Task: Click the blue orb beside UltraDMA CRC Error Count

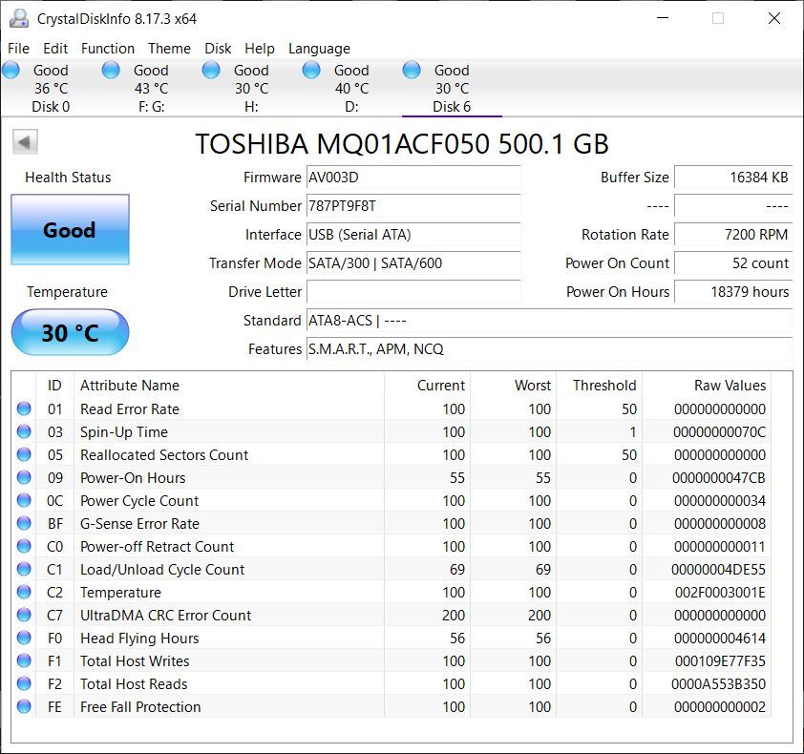Action: (x=24, y=615)
